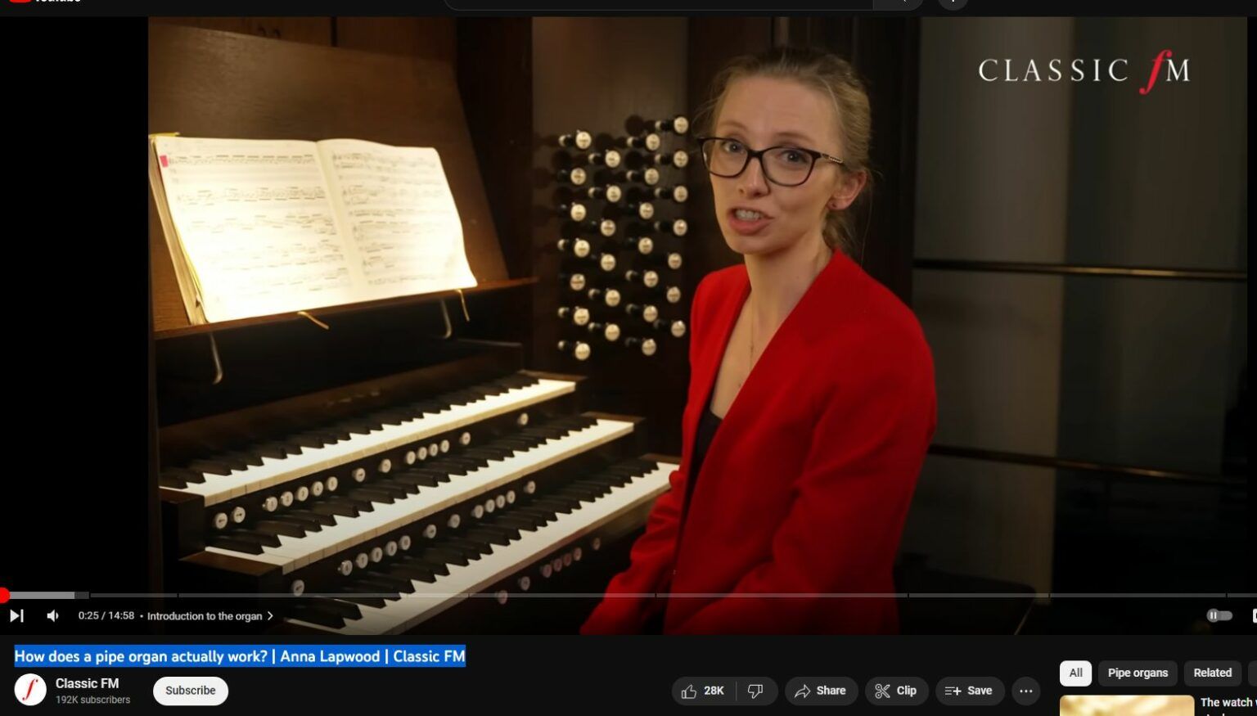Image resolution: width=1257 pixels, height=716 pixels.
Task: Click the search magnifier icon
Action: click(x=899, y=3)
